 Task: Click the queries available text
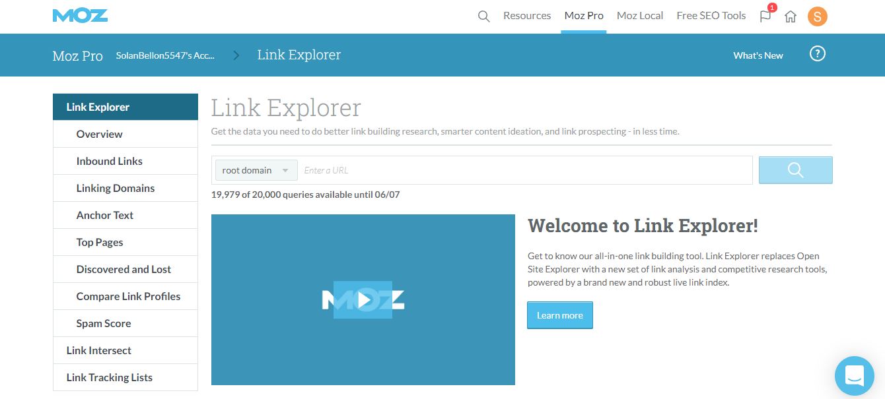[305, 195]
